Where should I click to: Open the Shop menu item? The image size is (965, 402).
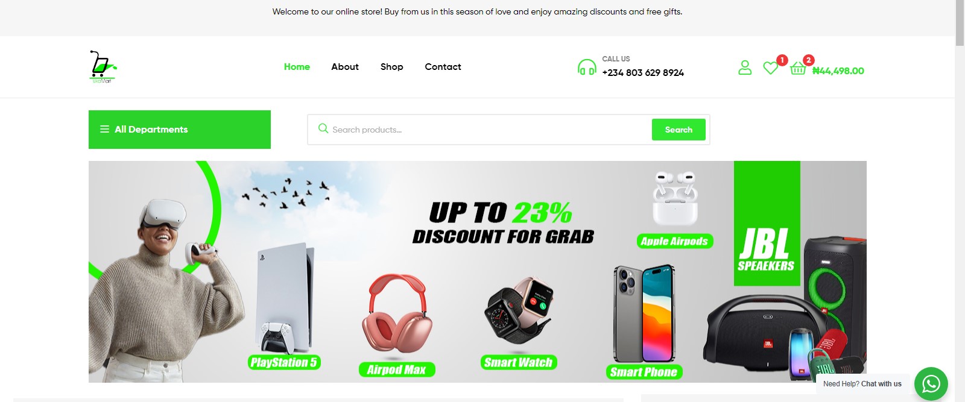click(x=392, y=67)
